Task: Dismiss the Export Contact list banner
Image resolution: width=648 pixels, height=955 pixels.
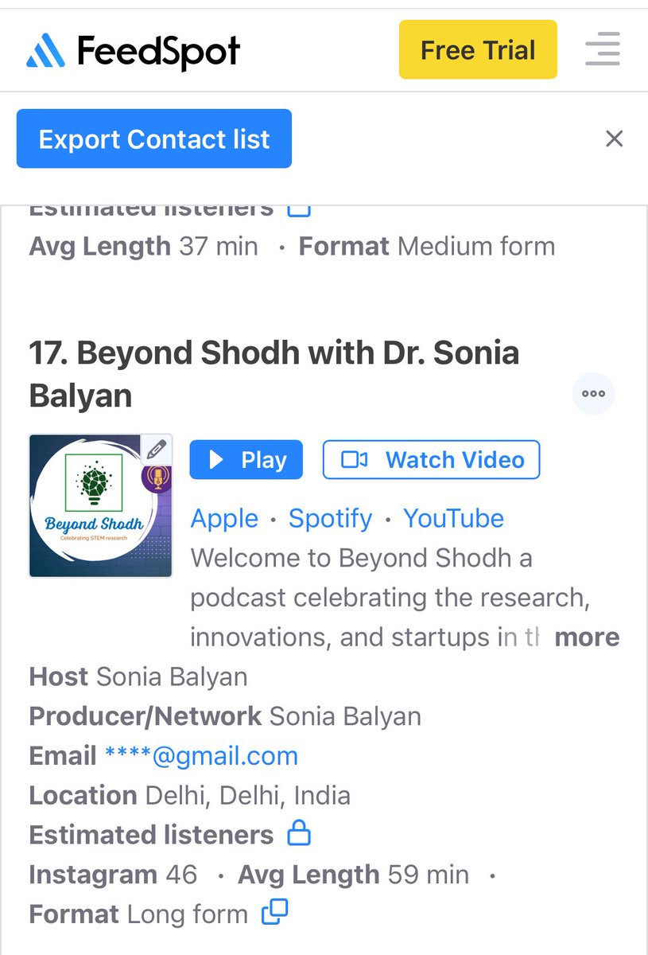Action: (614, 138)
